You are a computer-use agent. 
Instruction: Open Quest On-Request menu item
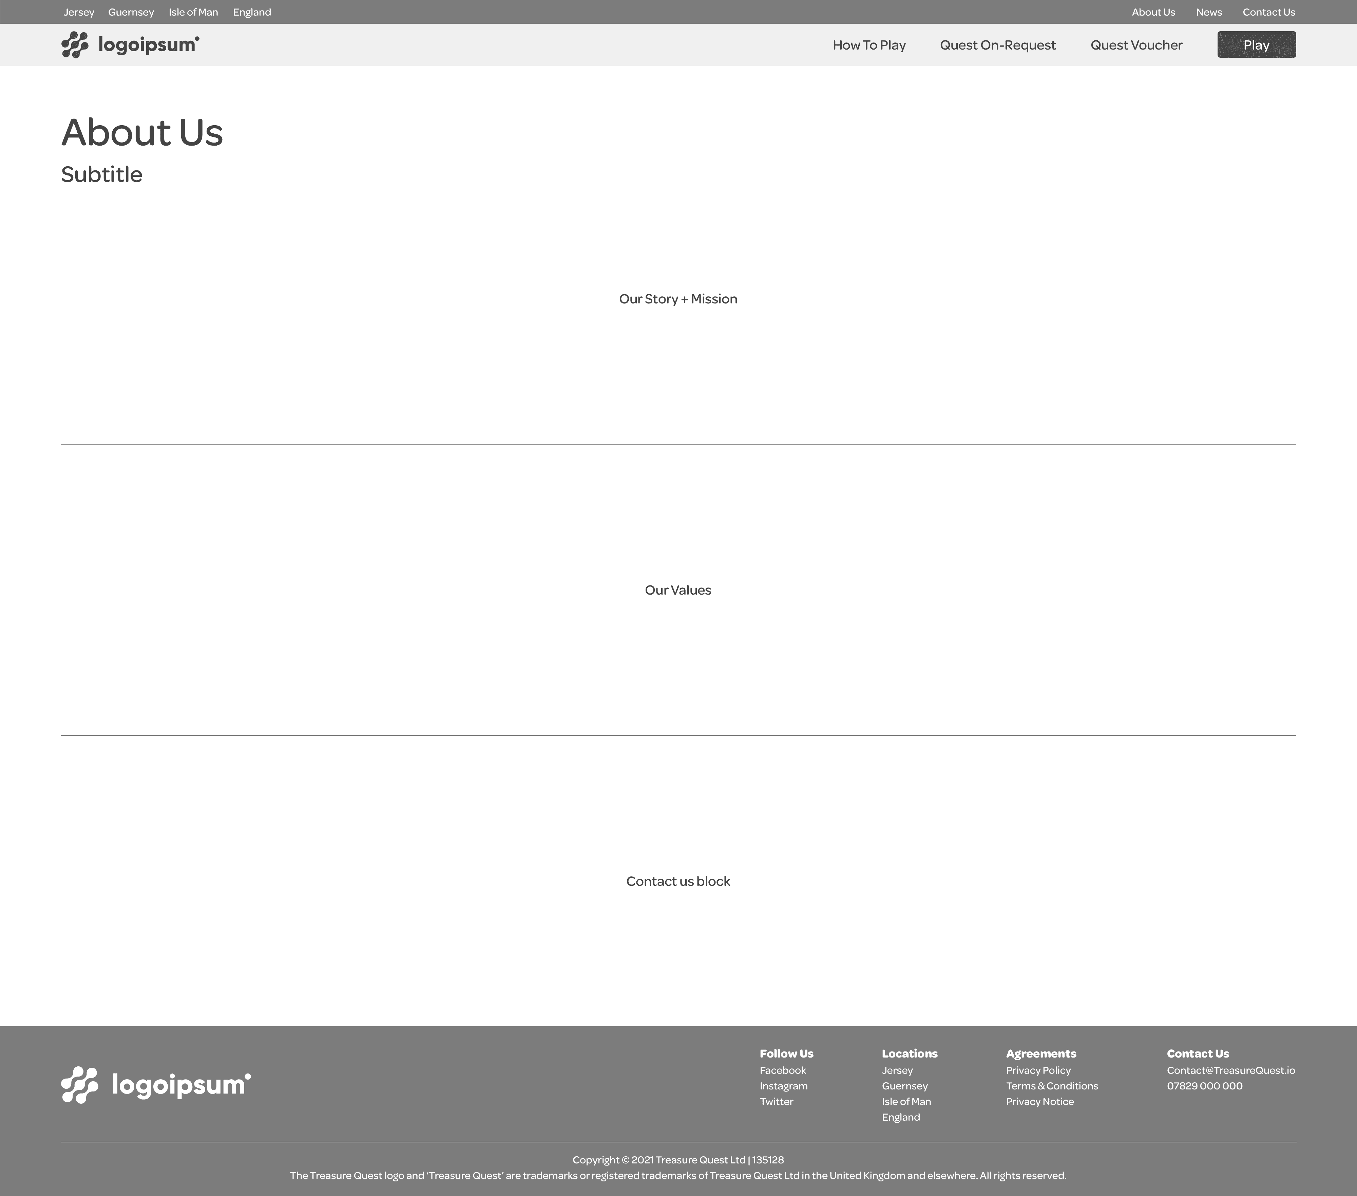997,45
